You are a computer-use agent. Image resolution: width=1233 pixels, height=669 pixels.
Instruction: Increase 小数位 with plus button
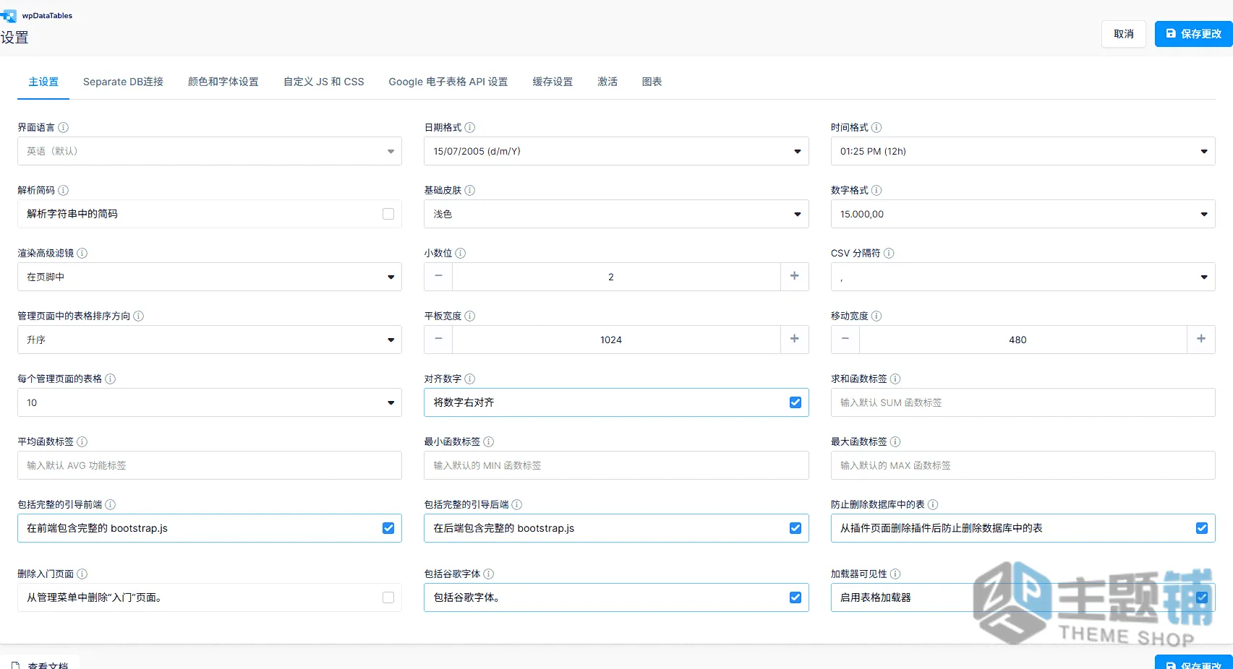pos(795,277)
